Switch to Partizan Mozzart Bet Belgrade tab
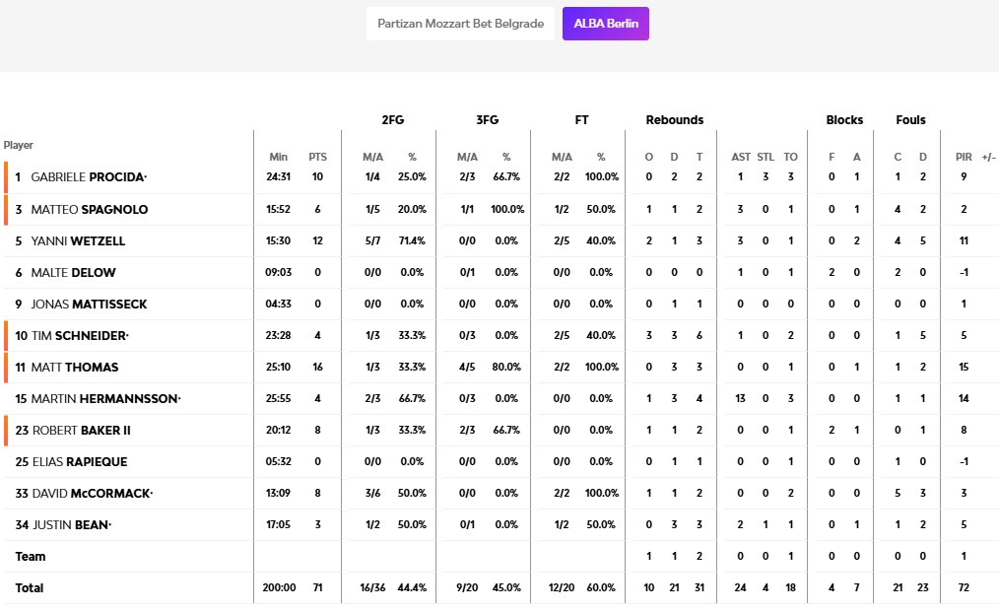 [460, 24]
